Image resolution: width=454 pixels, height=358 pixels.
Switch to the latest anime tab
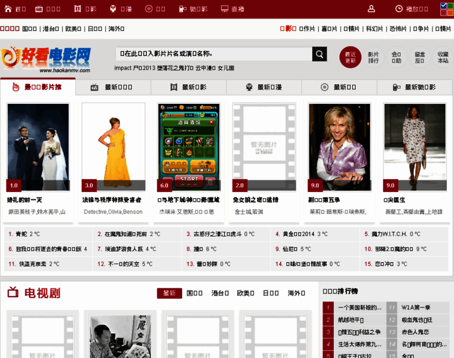point(264,87)
